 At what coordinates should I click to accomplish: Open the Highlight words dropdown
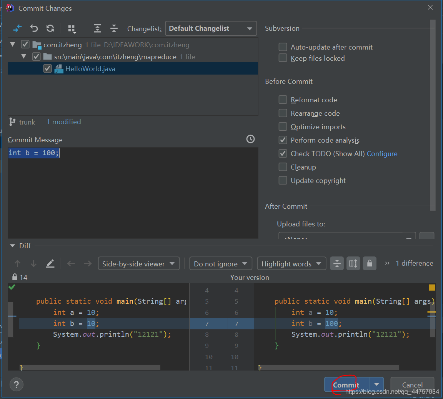coord(291,264)
